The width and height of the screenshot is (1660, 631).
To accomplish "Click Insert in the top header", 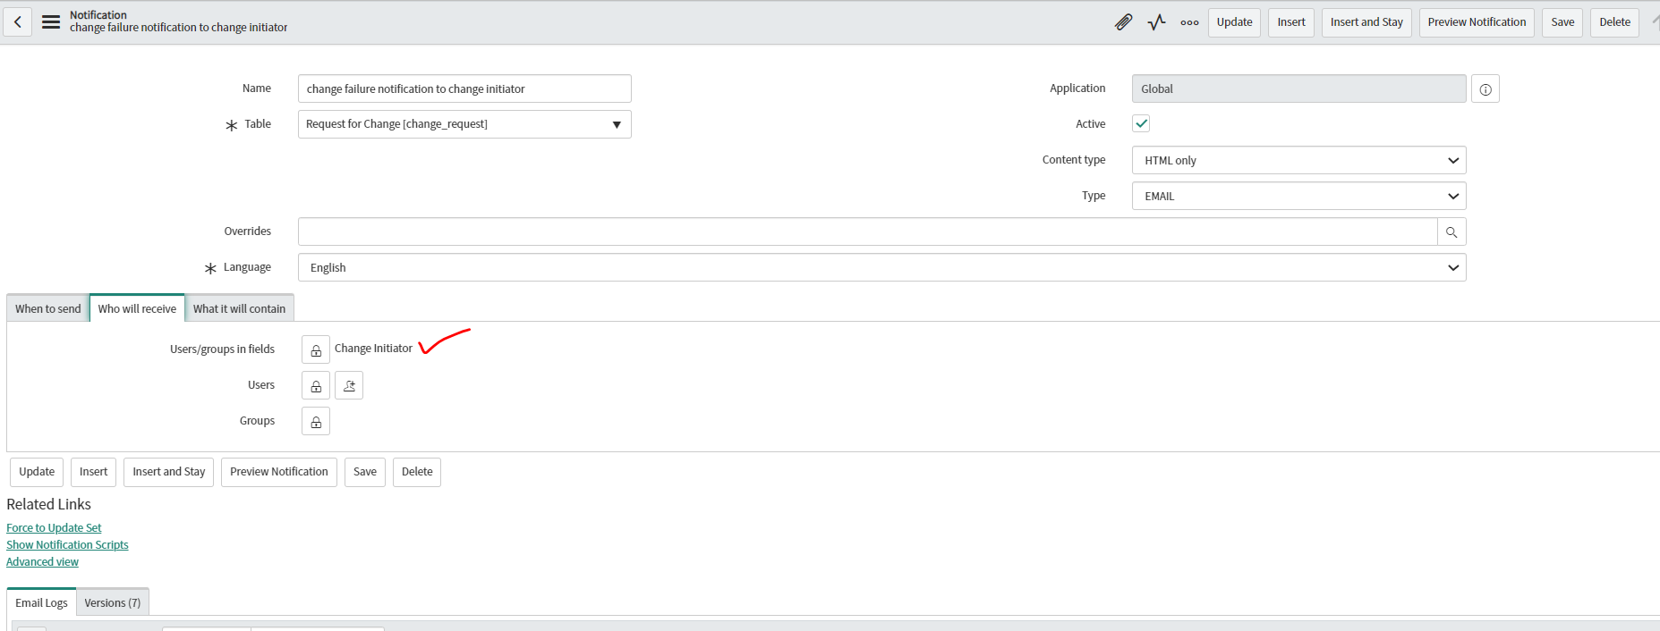I will click(1291, 22).
